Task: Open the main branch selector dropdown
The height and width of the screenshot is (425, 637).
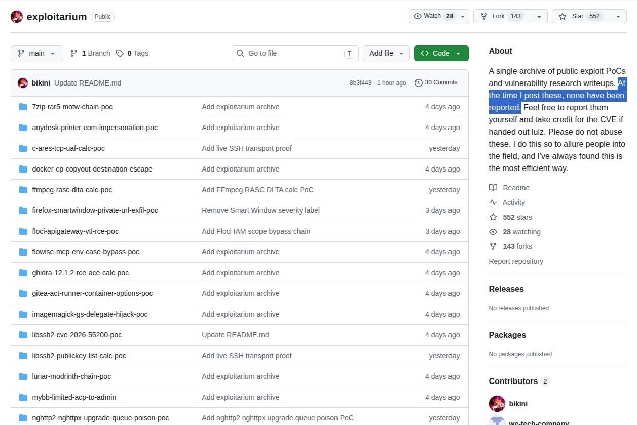Action: pyautogui.click(x=37, y=53)
